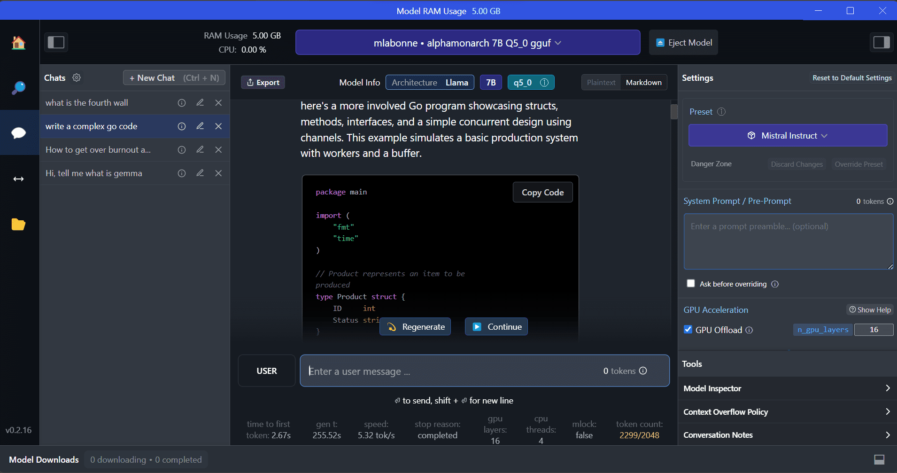Screen dimensions: 897x473
Task: Open the Model Downloads panel
Action: [x=44, y=459]
